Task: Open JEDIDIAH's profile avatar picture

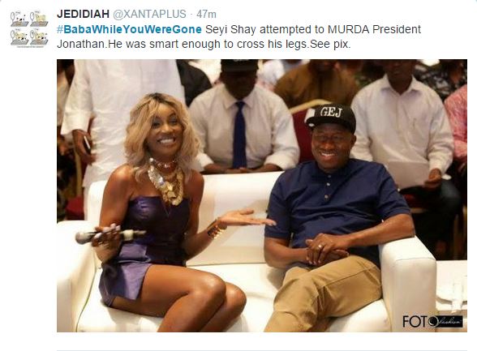Action: tap(29, 28)
